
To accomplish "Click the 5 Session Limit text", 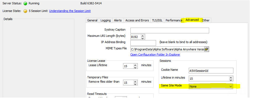I will (x=38, y=11).
